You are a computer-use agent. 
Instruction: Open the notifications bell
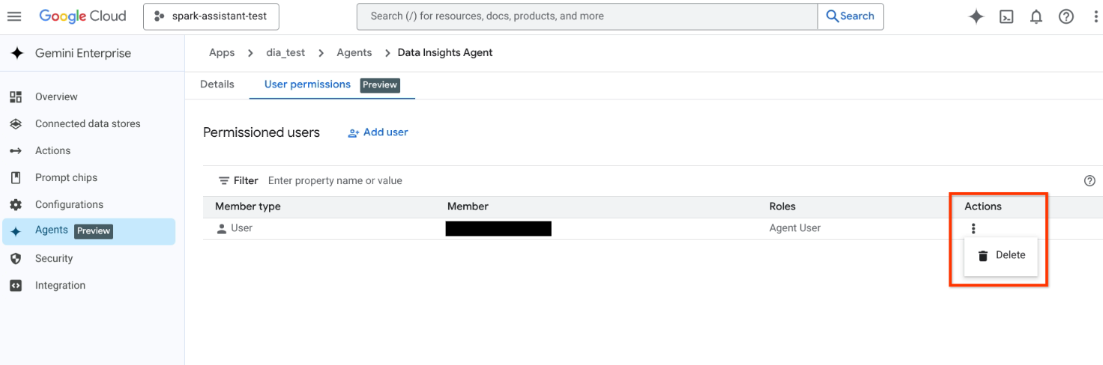pyautogui.click(x=1036, y=16)
